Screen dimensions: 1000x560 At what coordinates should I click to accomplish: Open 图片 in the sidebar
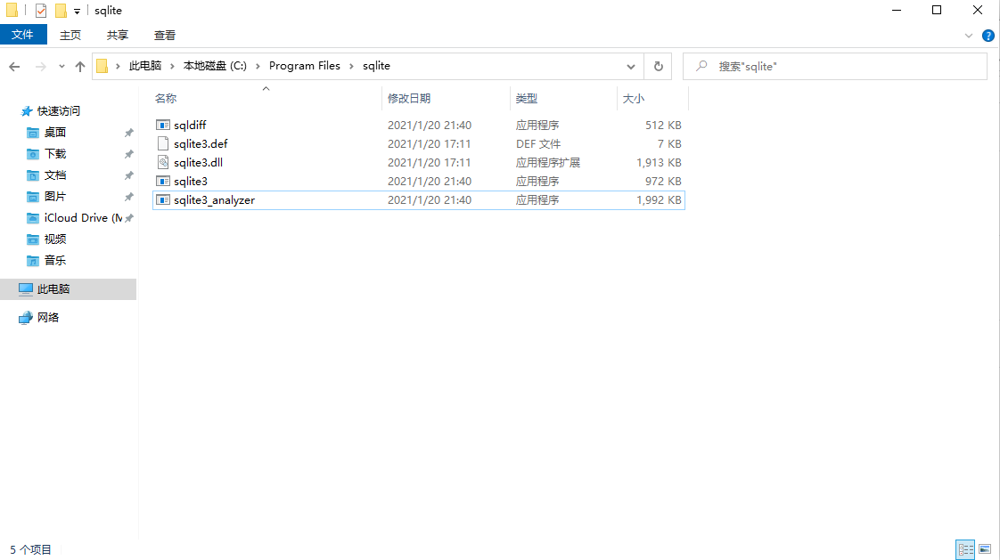coord(55,196)
